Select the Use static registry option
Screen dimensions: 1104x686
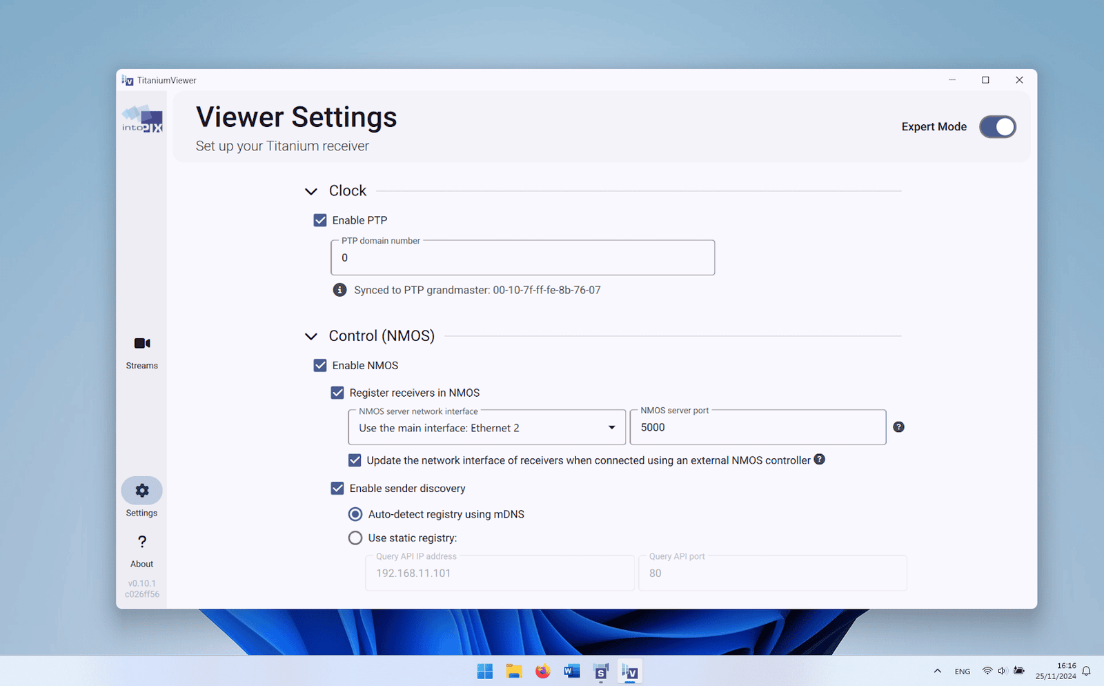355,538
